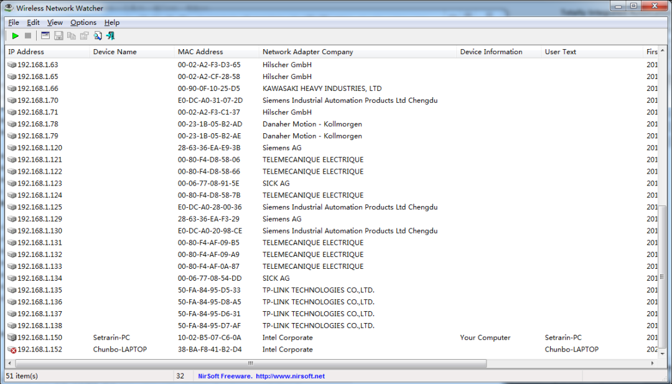
Task: Start scanning with the green play icon
Action: (x=16, y=36)
